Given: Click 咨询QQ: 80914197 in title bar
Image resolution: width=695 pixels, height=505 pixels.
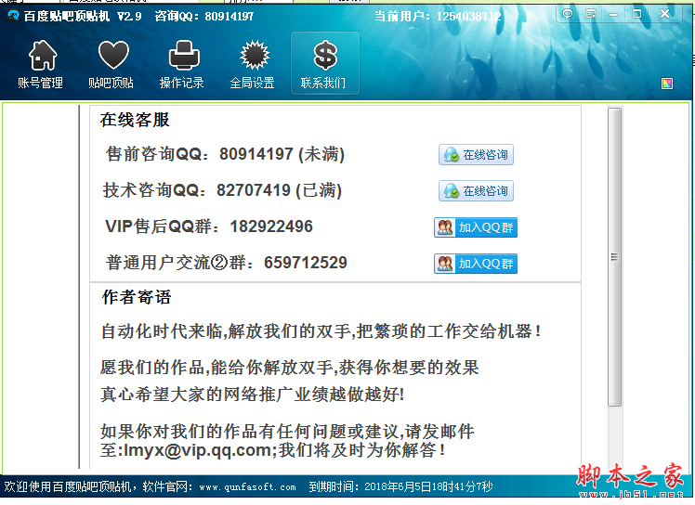Looking at the screenshot, I should (204, 17).
